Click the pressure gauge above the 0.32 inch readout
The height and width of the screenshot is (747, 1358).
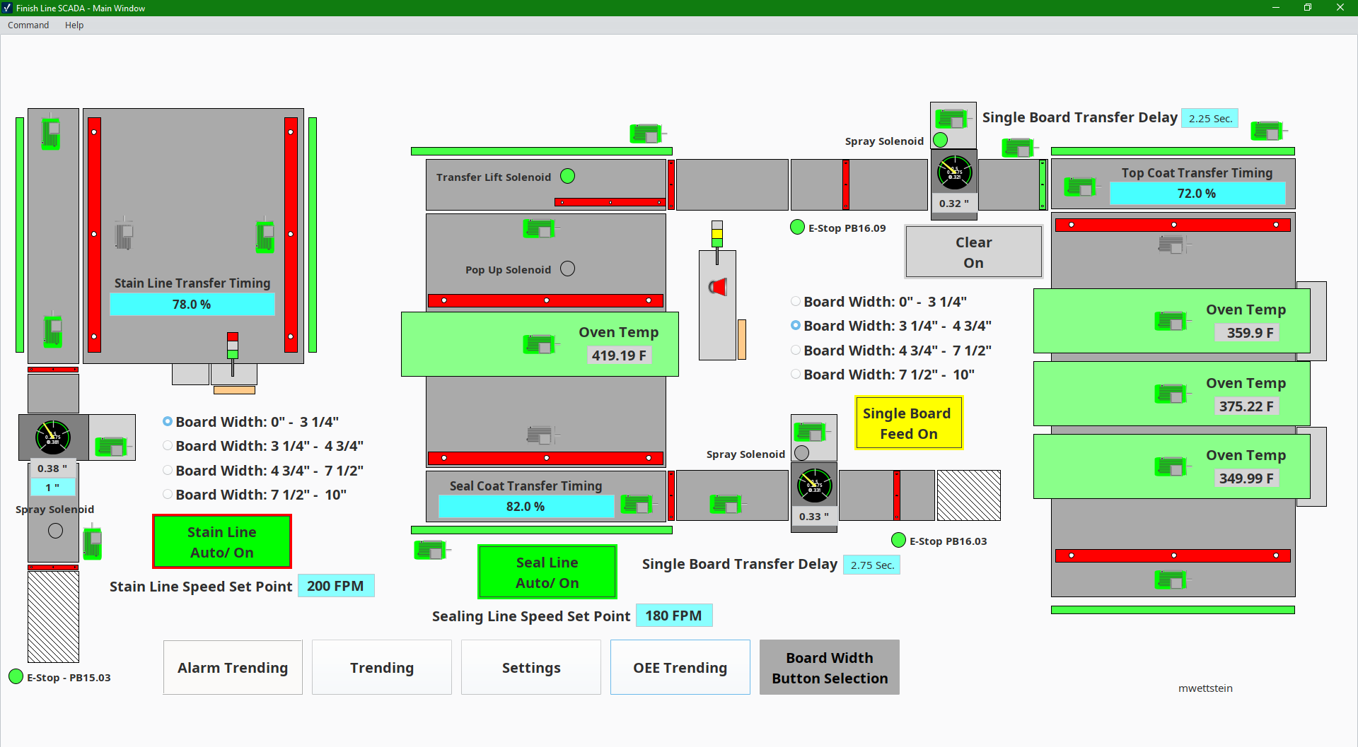pyautogui.click(x=954, y=172)
